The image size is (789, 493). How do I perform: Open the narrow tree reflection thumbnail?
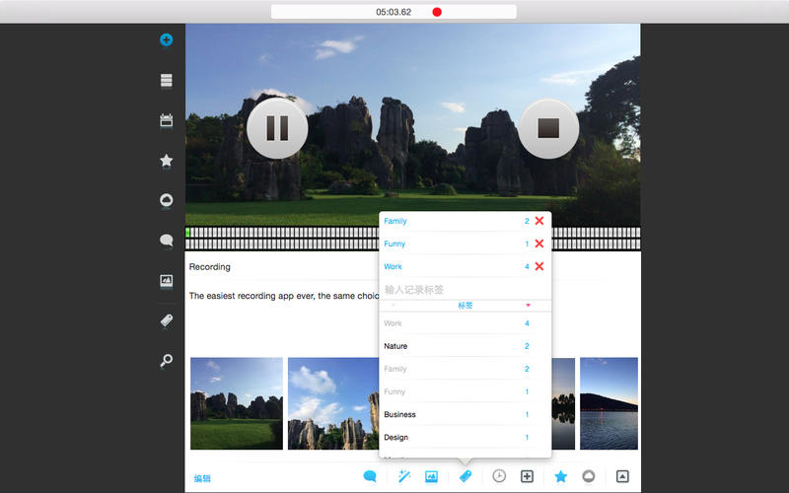click(563, 403)
